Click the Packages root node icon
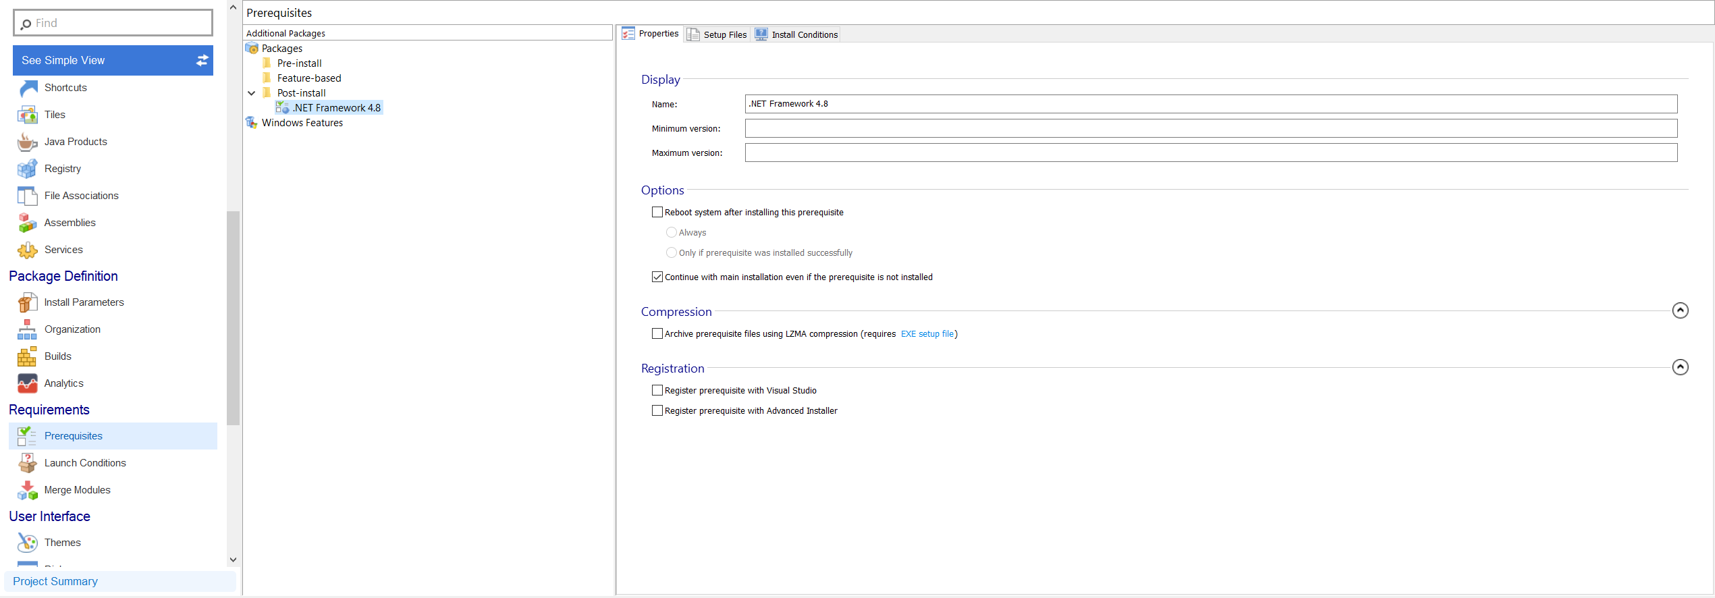Image resolution: width=1715 pixels, height=598 pixels. point(252,49)
